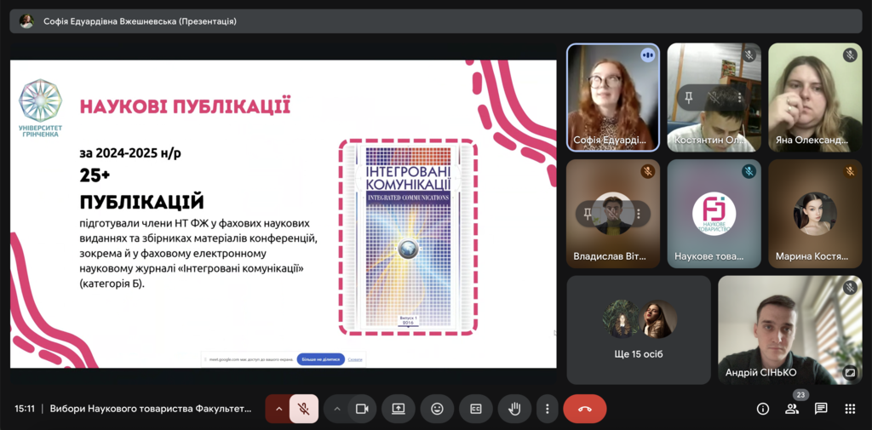Screen dimensions: 872x430
Task: Toggle the camera on or off
Action: pyautogui.click(x=361, y=409)
